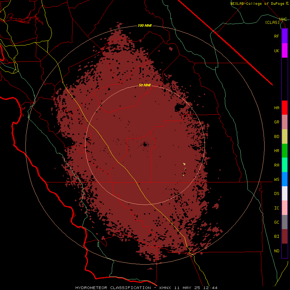This screenshot has height=290, width=290.
Task: Click the HA red legend swatch
Action: point(285,108)
